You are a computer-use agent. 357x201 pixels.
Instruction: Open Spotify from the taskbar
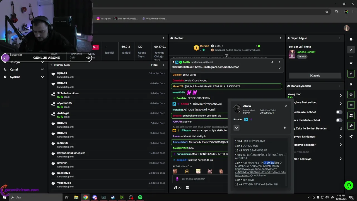[x=140, y=197]
